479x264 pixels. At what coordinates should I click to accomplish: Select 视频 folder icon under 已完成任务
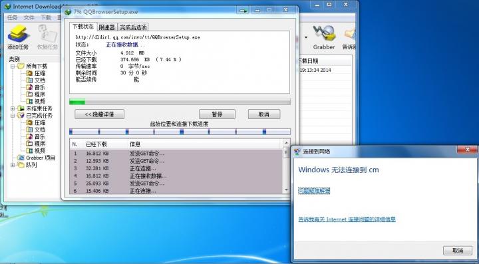(29, 150)
